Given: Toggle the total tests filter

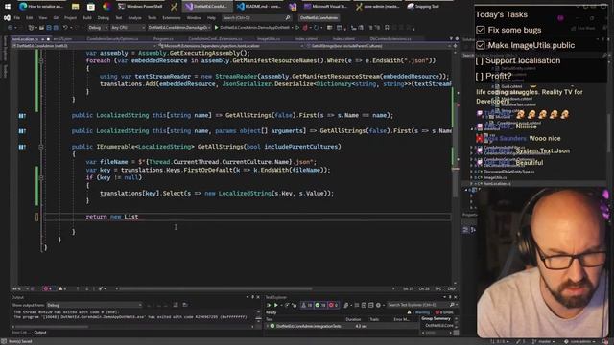Looking at the screenshot, I should 307,305.
